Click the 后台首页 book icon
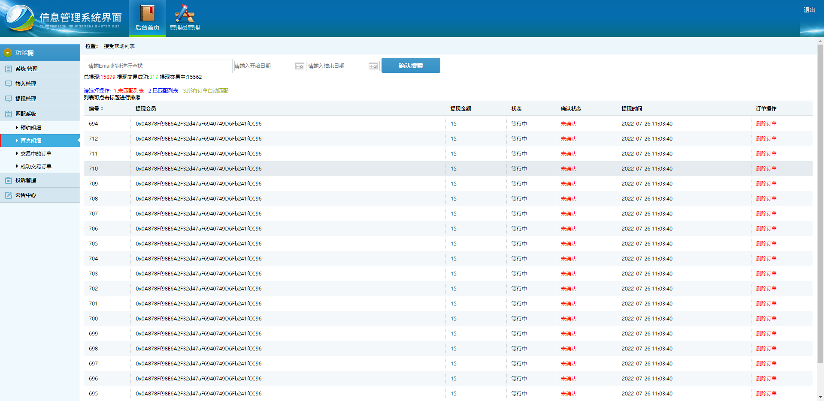Image resolution: width=824 pixels, height=401 pixels. (147, 14)
